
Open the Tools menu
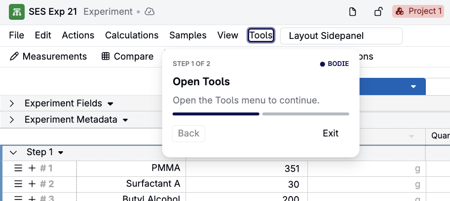click(261, 35)
